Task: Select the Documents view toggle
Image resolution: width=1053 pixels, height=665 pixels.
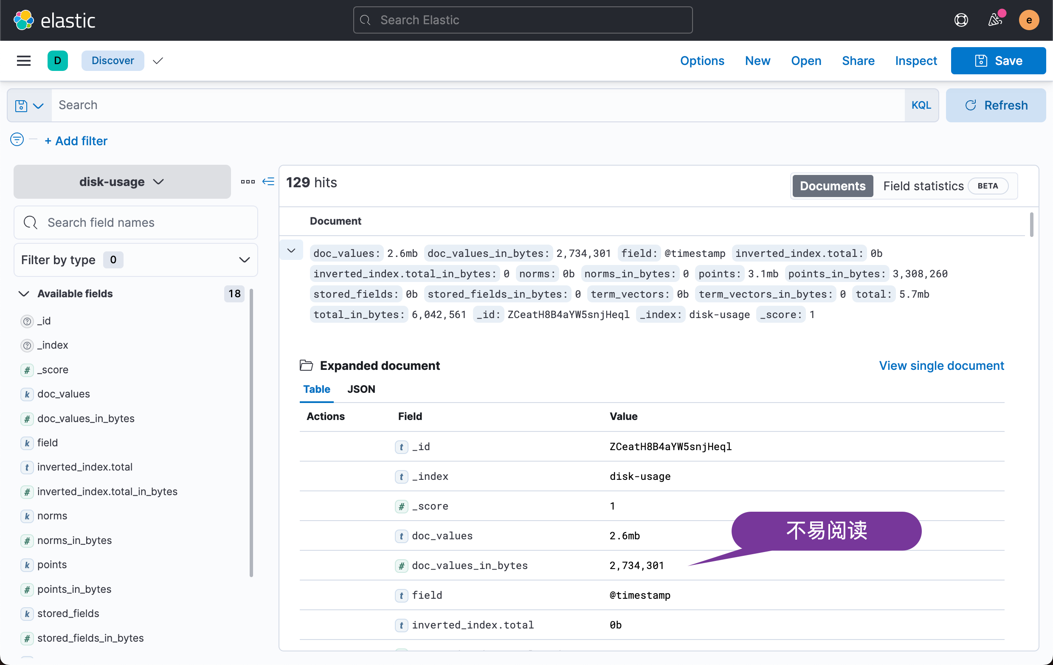Action: (832, 186)
